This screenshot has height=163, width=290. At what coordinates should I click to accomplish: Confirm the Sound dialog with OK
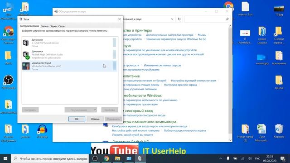[77, 119]
